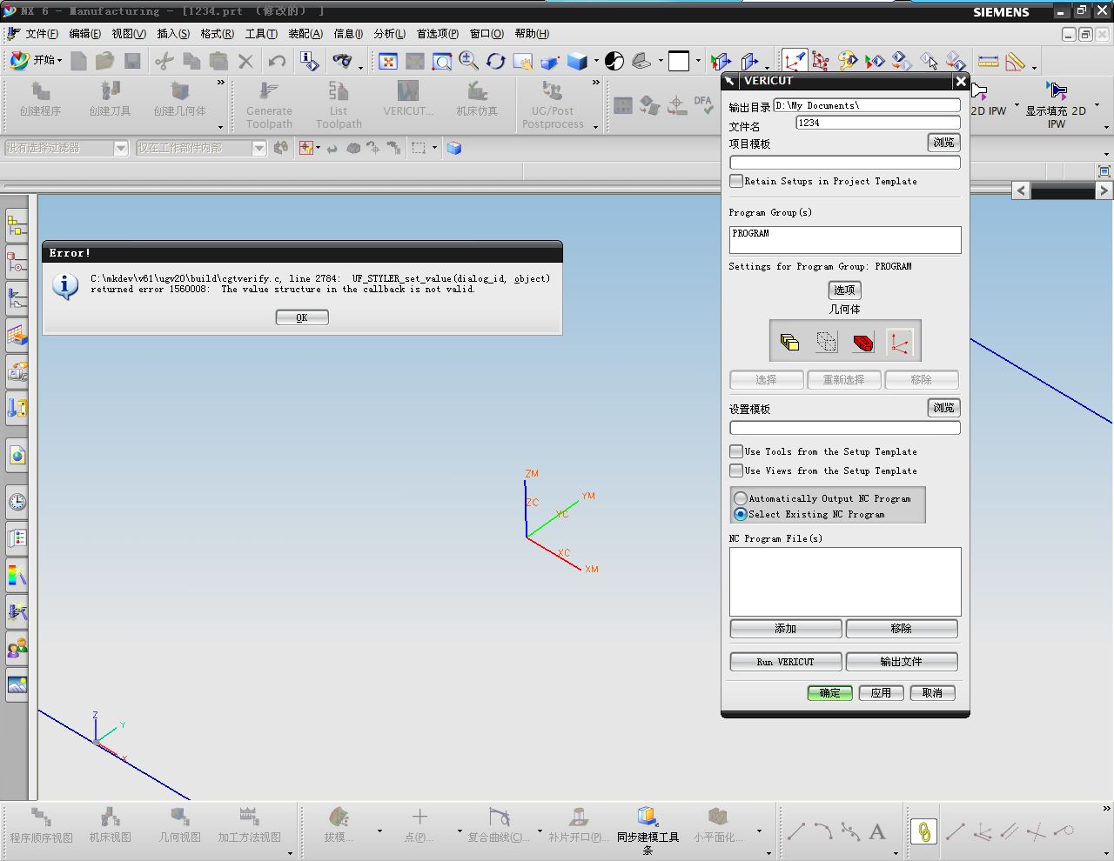The image size is (1114, 861).
Task: Click the binoculars find icon
Action: tap(343, 61)
